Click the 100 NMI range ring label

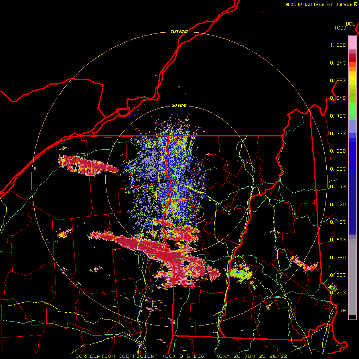[179, 32]
